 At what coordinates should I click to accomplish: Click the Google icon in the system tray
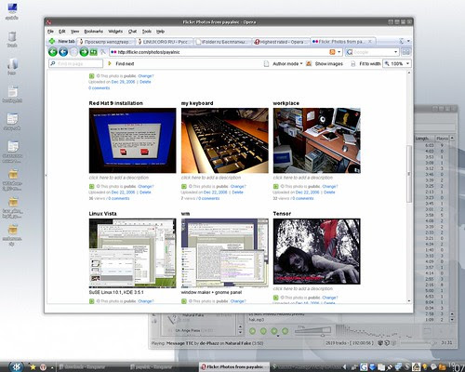[x=364, y=367]
